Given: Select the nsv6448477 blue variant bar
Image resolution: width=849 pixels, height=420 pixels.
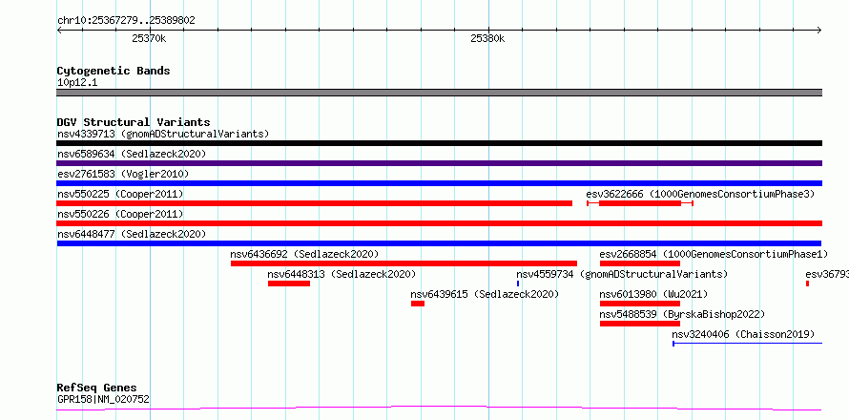Looking at the screenshot, I should pos(439,243).
